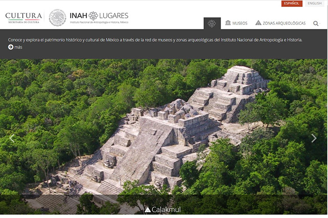
Task: Click the Cultura Secretaría de Cultura logo
Action: pos(23,18)
